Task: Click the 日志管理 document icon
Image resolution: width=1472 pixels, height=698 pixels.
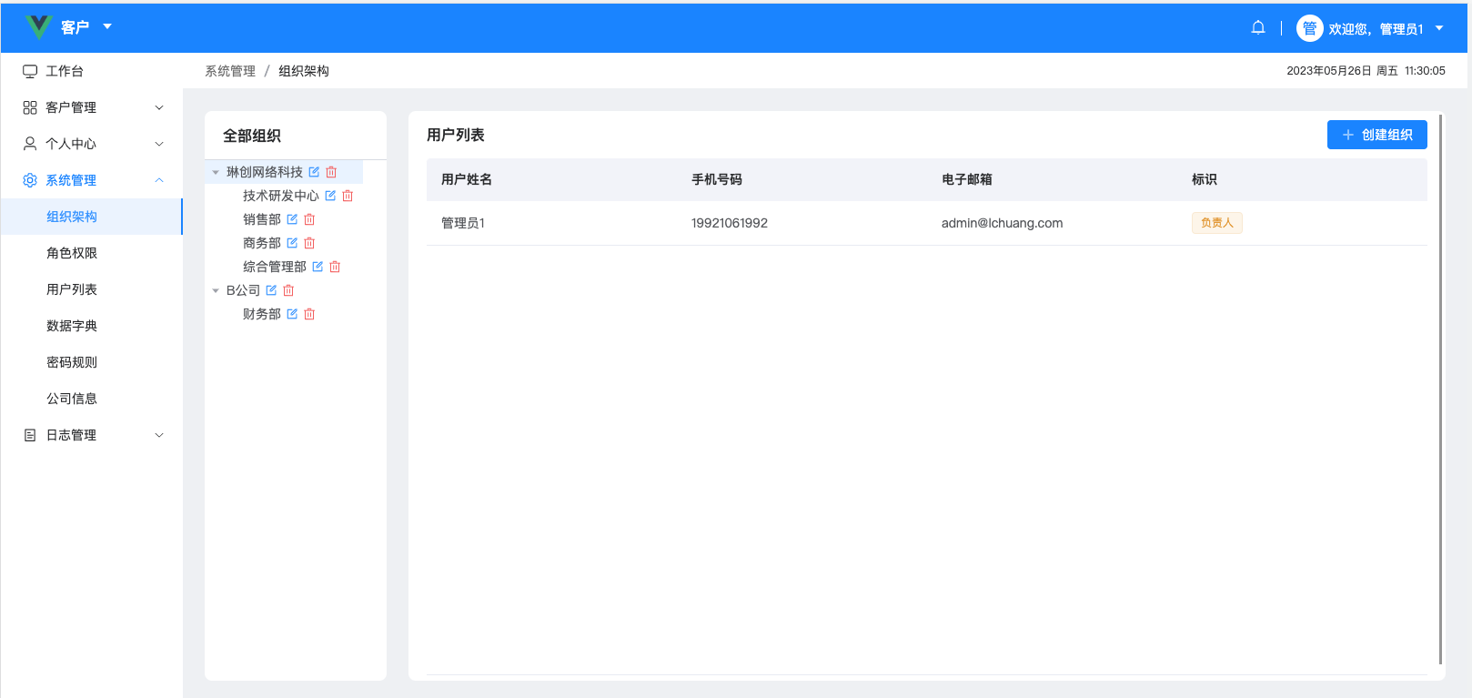Action: pos(30,435)
